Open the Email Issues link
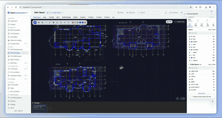The width and height of the screenshot is (222, 118). pos(174,13)
